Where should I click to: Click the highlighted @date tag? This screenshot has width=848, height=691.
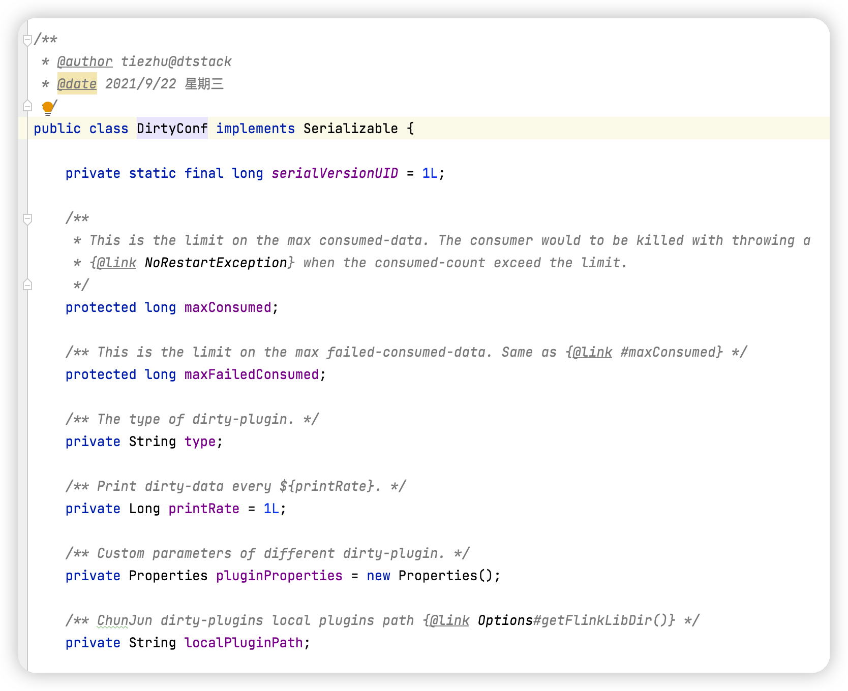77,84
